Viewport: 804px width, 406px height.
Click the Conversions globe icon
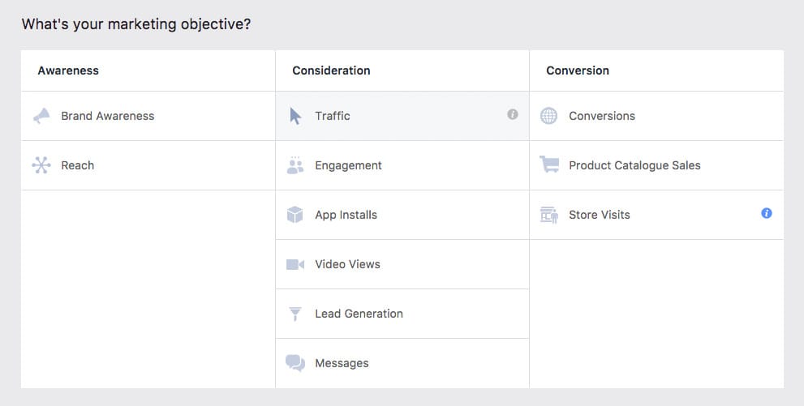tap(549, 116)
